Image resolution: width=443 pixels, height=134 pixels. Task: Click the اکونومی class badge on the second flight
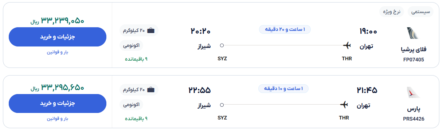[x=132, y=105]
